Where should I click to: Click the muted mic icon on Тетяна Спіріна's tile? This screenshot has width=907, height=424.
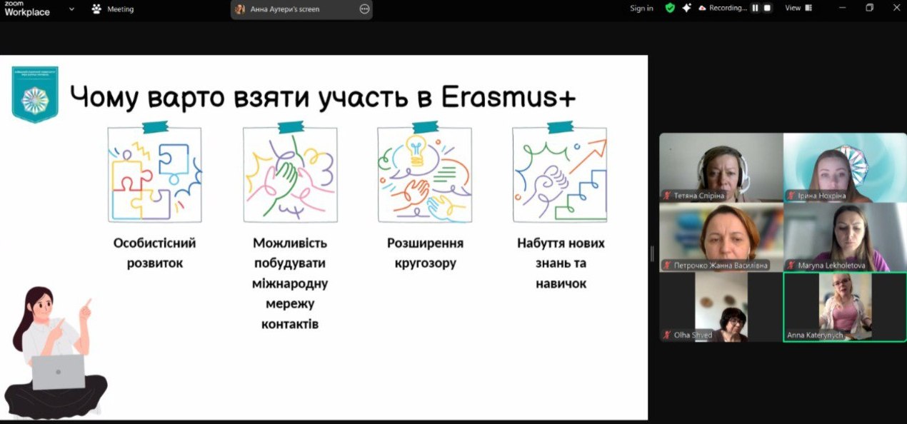pyautogui.click(x=668, y=194)
